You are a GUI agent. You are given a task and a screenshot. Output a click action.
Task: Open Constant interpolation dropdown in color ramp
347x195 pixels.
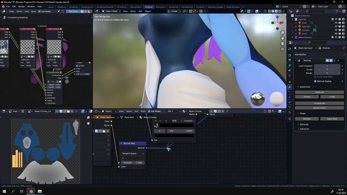coord(189,121)
